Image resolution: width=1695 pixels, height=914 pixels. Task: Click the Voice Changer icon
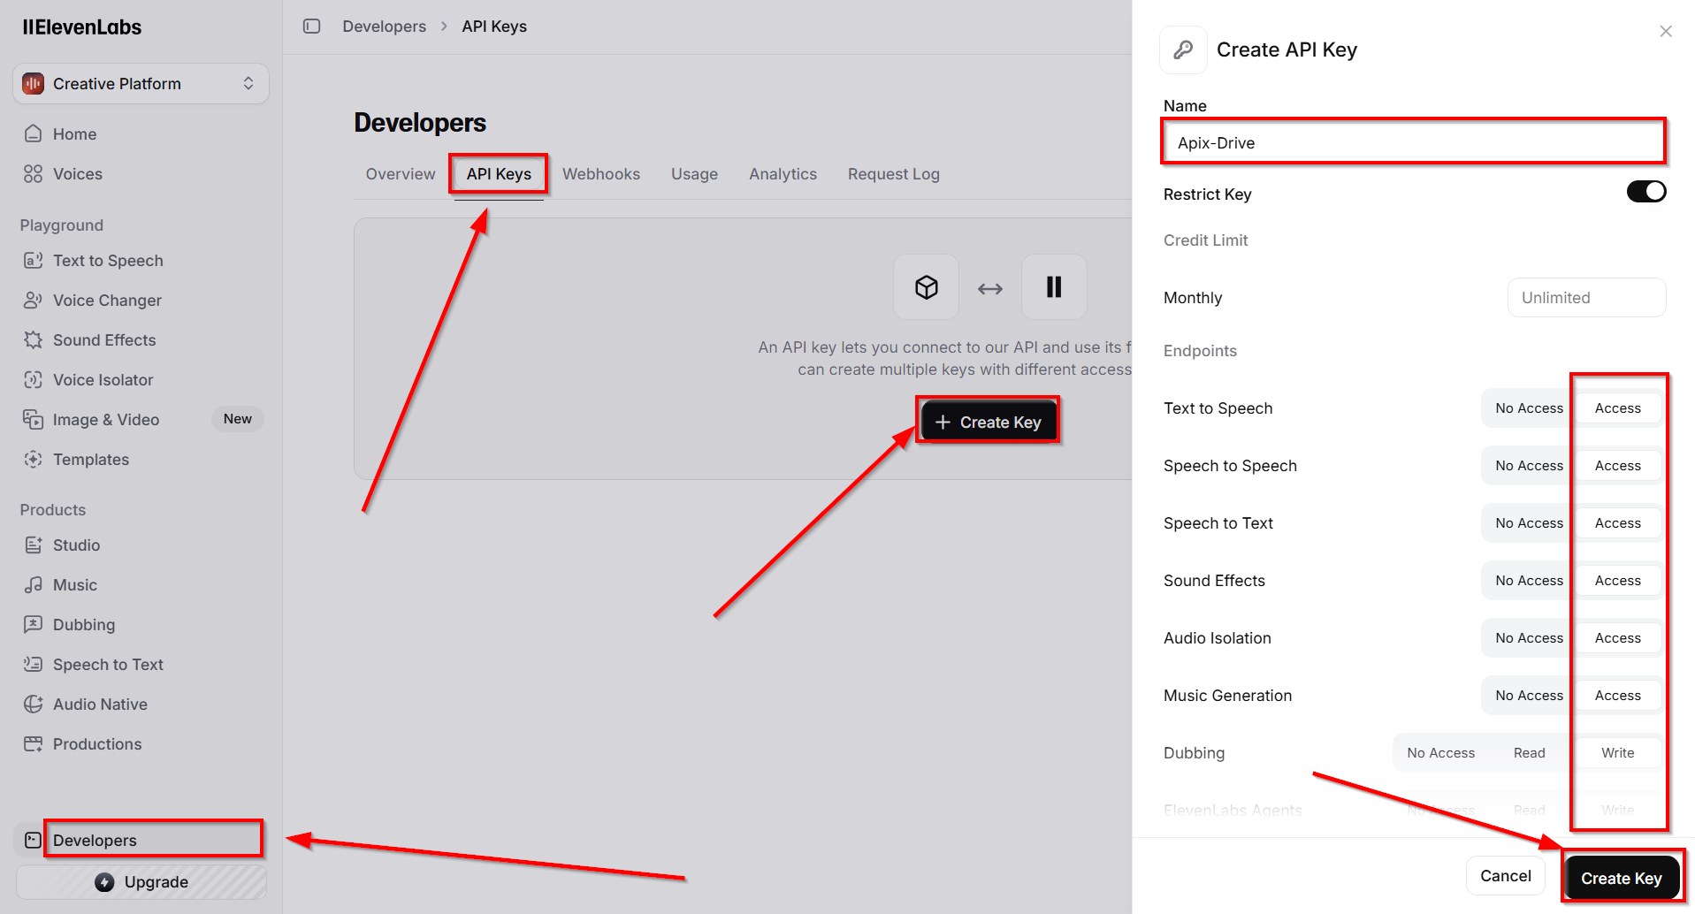pos(34,301)
